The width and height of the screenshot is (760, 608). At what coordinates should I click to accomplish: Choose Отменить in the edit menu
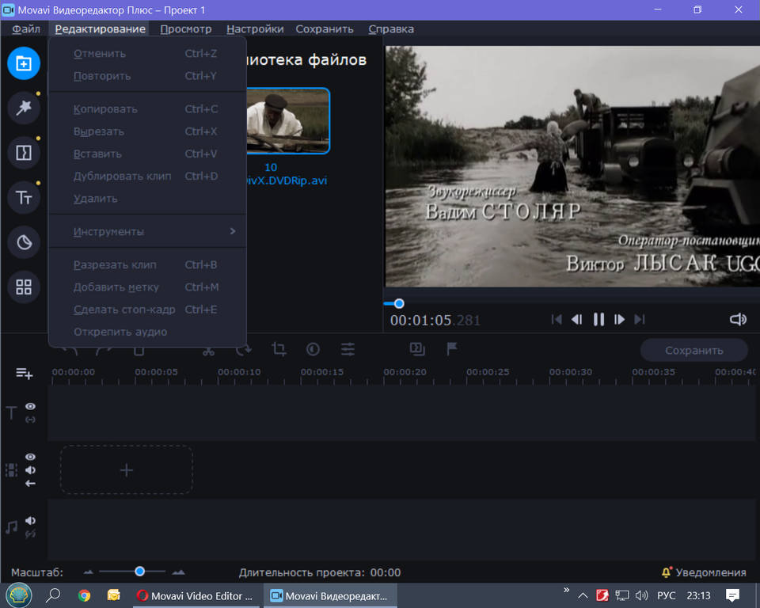pyautogui.click(x=148, y=53)
